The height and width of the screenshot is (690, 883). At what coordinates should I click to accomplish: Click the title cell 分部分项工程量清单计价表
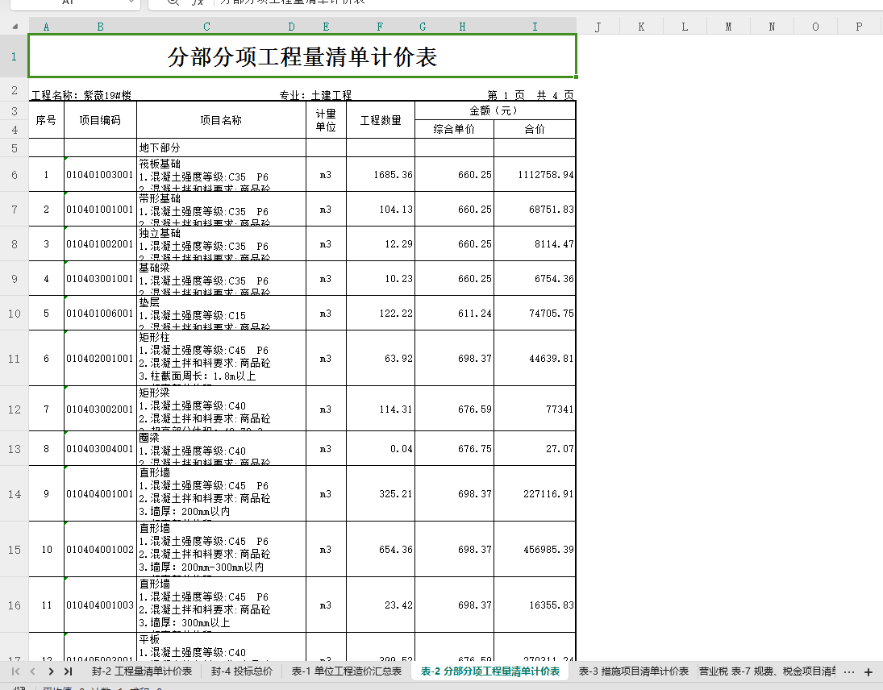[302, 56]
